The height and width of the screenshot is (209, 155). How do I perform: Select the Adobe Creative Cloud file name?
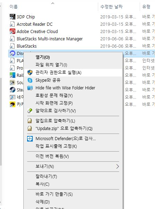[x=37, y=32]
